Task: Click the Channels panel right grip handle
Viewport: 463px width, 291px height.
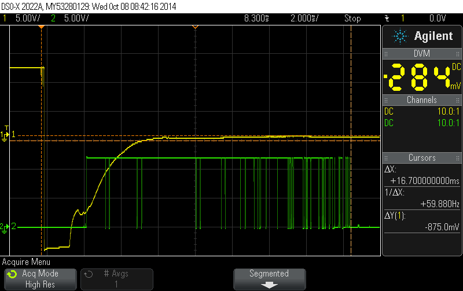Action: [x=458, y=100]
